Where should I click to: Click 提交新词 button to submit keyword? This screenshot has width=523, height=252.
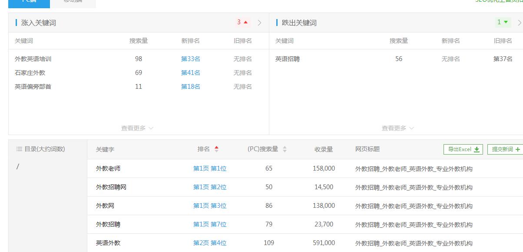[505, 149]
